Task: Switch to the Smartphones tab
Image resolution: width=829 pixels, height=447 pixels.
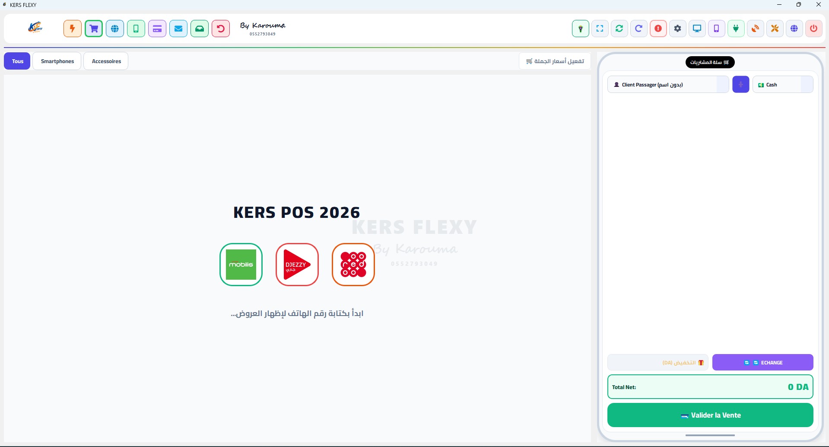Action: (x=57, y=61)
